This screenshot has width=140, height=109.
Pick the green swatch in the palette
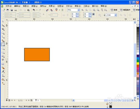point(138,61)
